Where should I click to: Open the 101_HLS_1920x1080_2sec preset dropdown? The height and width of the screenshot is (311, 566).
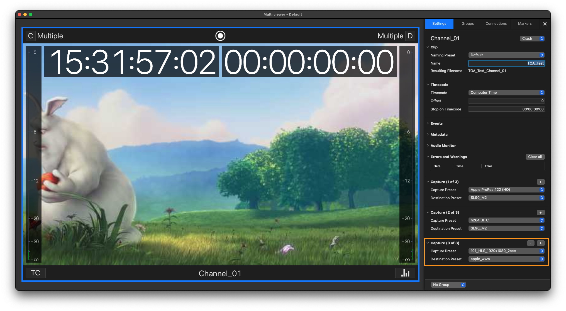[506, 251]
